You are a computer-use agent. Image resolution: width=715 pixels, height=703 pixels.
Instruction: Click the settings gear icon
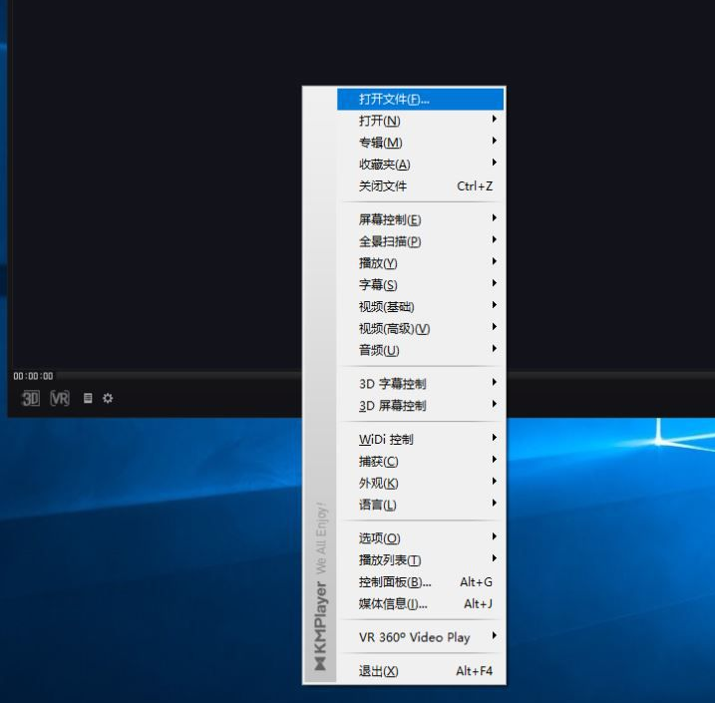click(x=108, y=398)
